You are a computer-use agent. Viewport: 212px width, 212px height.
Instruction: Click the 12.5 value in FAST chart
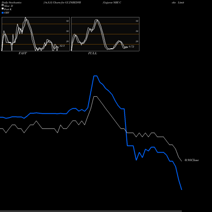(x=62, y=46)
